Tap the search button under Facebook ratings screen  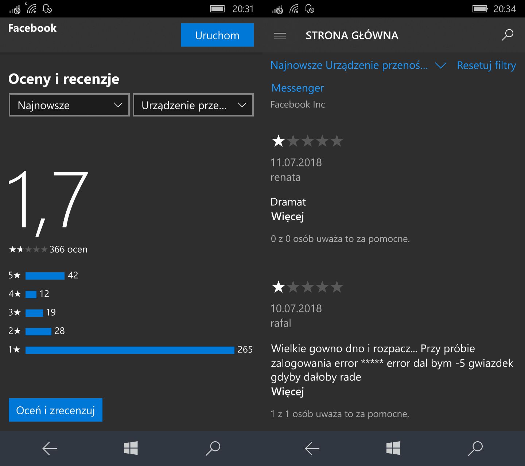tap(213, 449)
